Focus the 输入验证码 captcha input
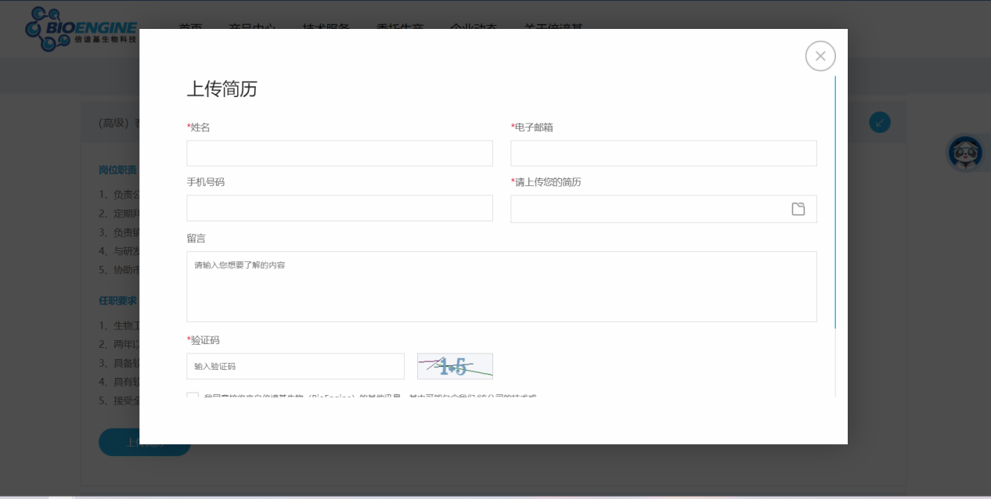991x499 pixels. [x=295, y=366]
